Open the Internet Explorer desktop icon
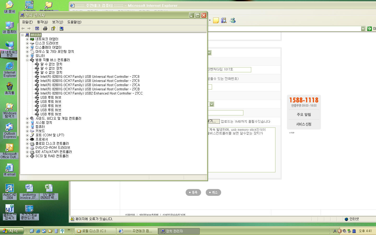Image resolution: width=376 pixels, height=235 pixels. pos(10,69)
